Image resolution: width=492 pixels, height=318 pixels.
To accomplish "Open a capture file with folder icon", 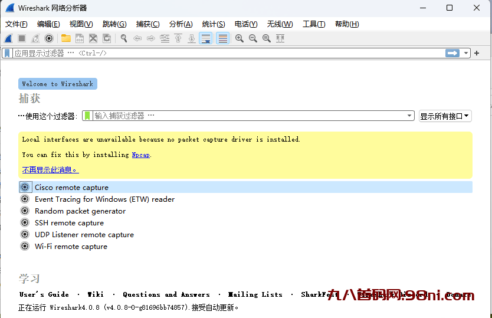I will (x=65, y=38).
